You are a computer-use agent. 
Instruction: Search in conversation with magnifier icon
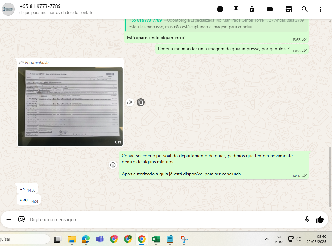point(305,9)
